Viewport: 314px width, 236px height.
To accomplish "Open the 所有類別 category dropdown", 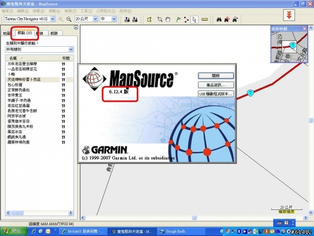I will coord(71,49).
